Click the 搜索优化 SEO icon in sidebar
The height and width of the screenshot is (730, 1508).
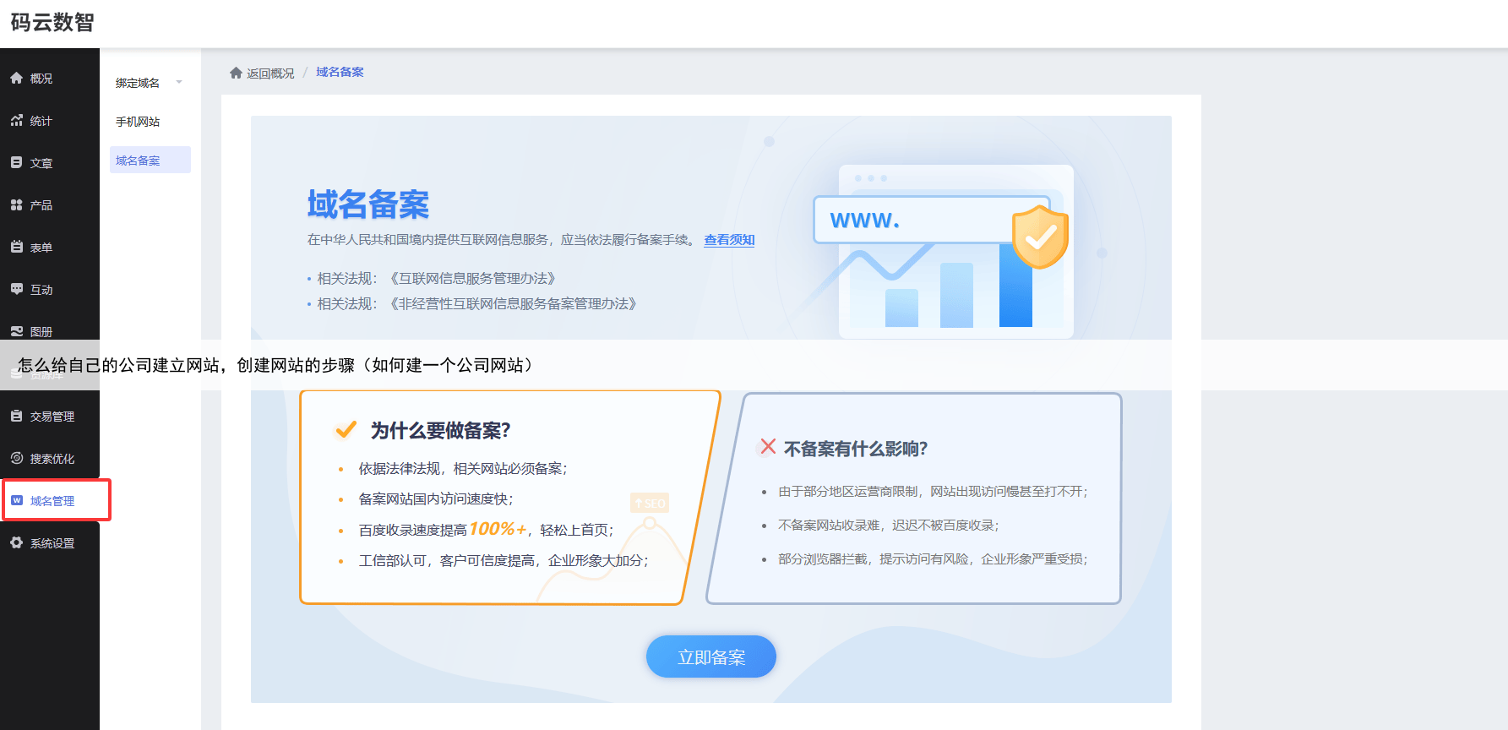(x=16, y=458)
